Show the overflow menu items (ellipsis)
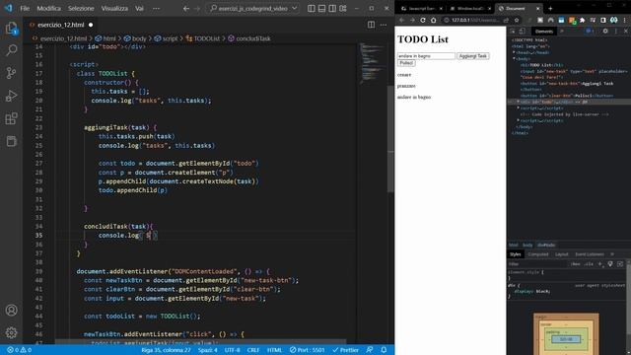Screen dimensions: 631x355 pos(156,8)
